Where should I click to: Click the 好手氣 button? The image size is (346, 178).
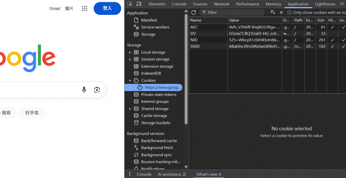pos(32,113)
